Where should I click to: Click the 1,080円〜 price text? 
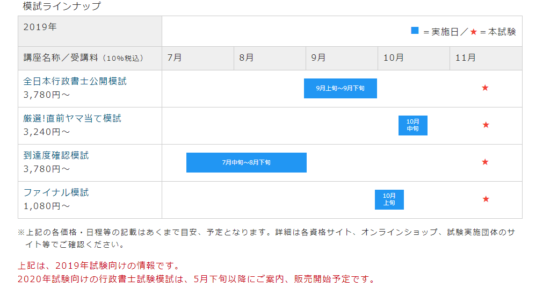click(47, 206)
